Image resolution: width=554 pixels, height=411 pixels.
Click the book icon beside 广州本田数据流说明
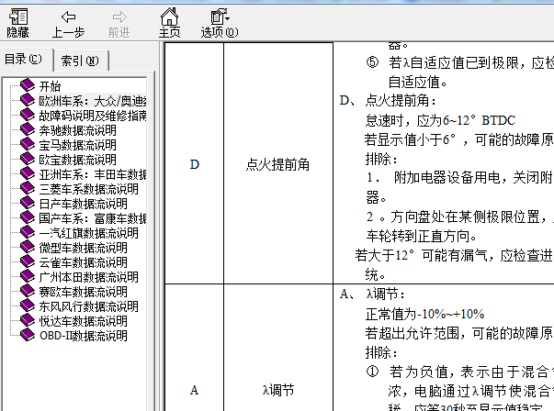28,277
